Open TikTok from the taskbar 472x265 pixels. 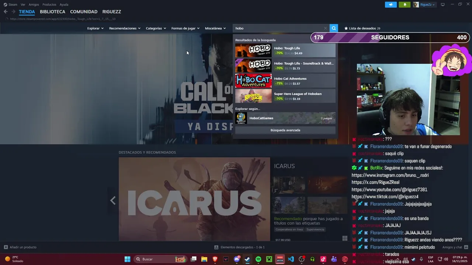pos(323,259)
